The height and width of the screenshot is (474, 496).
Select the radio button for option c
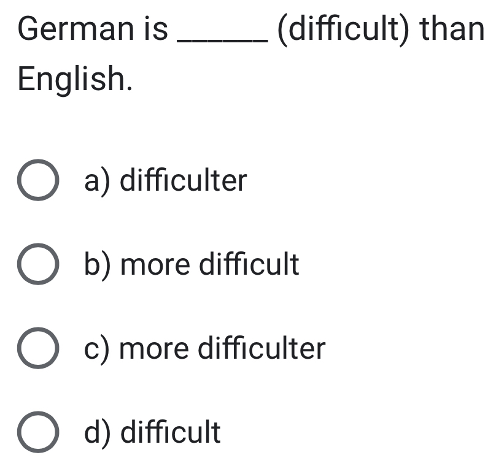pyautogui.click(x=38, y=348)
